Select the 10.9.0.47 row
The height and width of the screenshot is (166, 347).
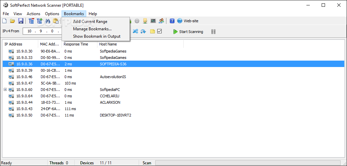(x=173, y=83)
